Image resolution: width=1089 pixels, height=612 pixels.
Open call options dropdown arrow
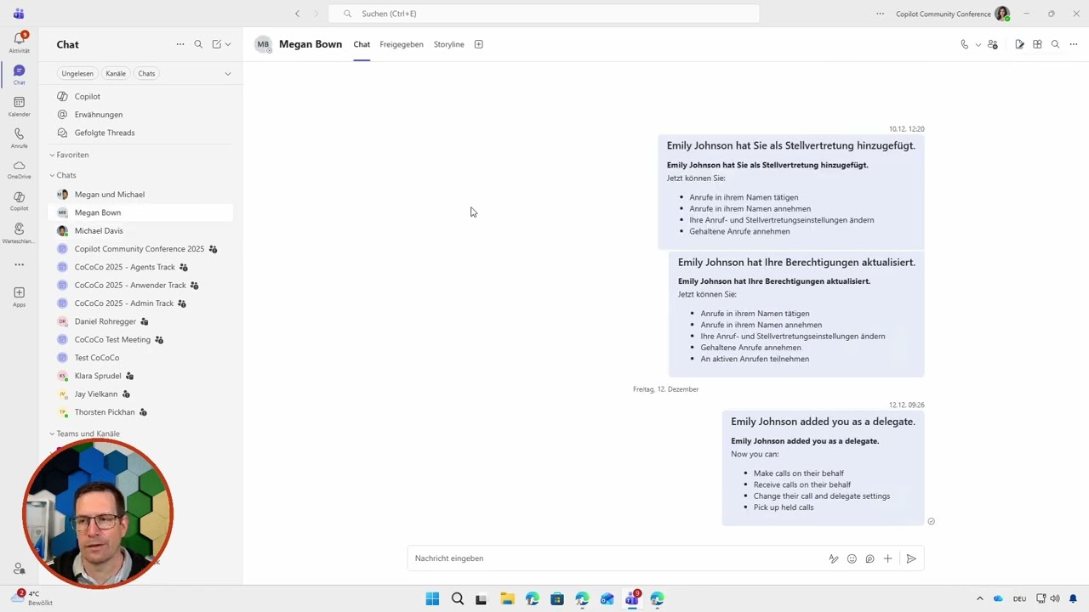click(x=978, y=44)
